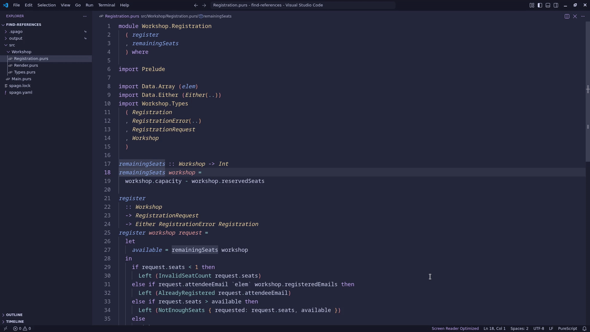Click InvalidSeatCount on line 30
The height and width of the screenshot is (332, 590).
coord(185,276)
